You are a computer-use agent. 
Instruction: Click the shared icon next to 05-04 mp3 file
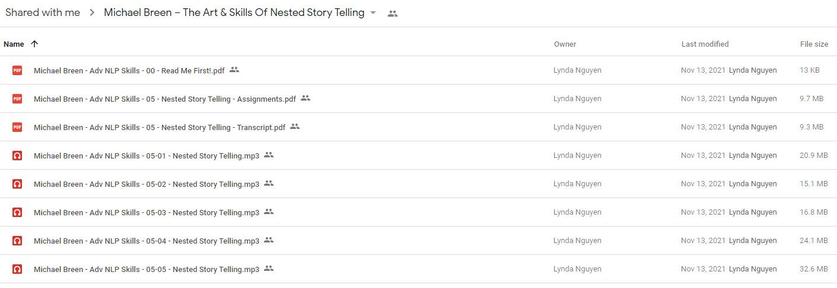(269, 240)
